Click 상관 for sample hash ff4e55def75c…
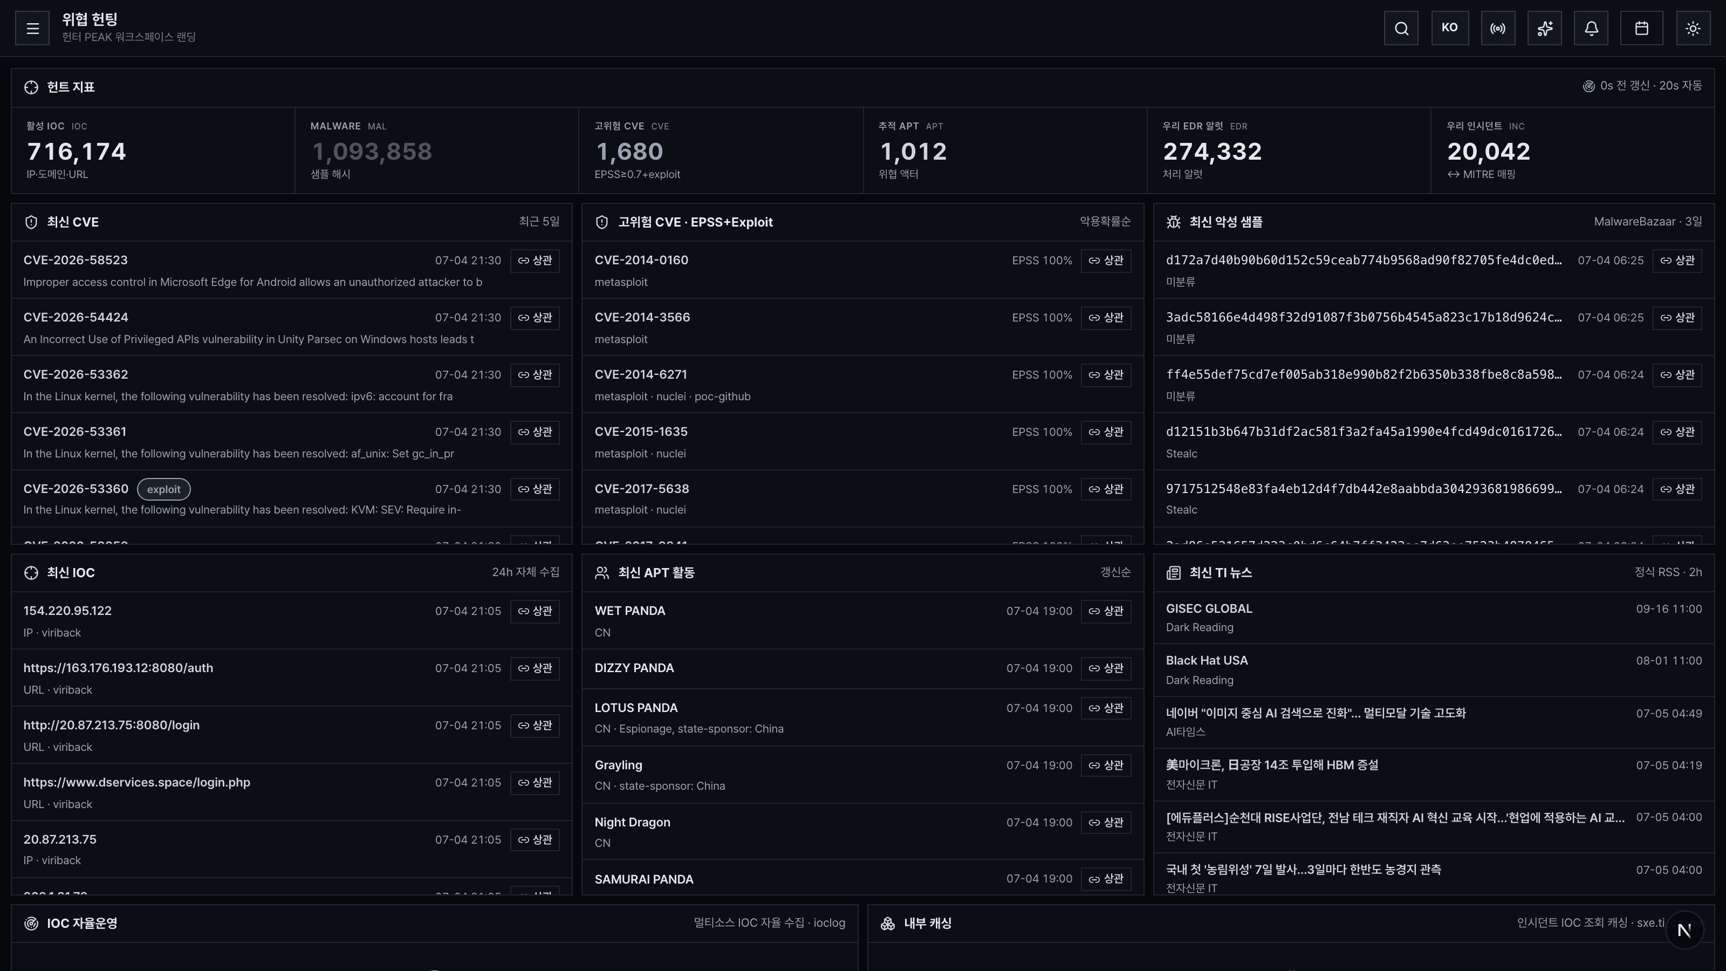Screen dimensions: 1726x971 [1677, 374]
